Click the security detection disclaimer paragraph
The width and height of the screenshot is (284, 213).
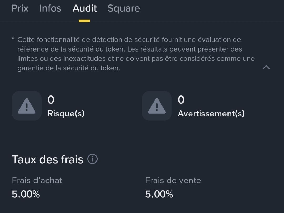(x=131, y=54)
